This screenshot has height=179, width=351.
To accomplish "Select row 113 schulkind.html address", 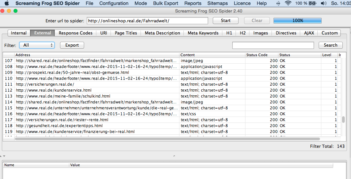I will pos(97,96).
